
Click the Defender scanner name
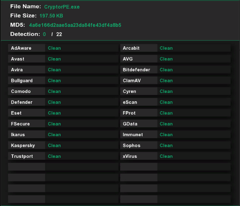click(x=22, y=102)
